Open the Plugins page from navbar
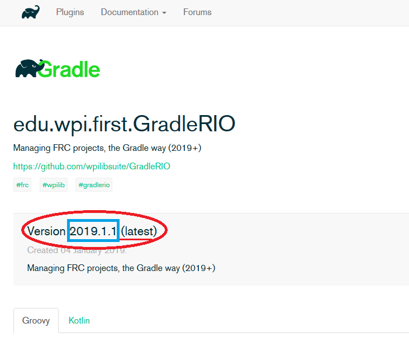This screenshot has height=342, width=409. pyautogui.click(x=70, y=12)
